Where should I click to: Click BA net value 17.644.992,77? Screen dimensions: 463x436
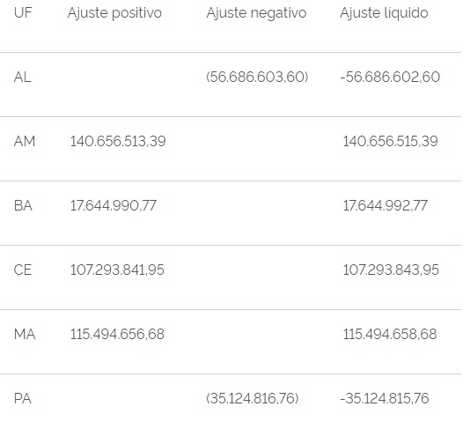385,205
